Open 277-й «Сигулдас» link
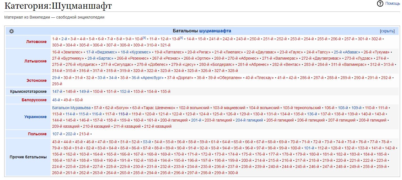The width and height of the screenshot is (402, 180). [117, 64]
